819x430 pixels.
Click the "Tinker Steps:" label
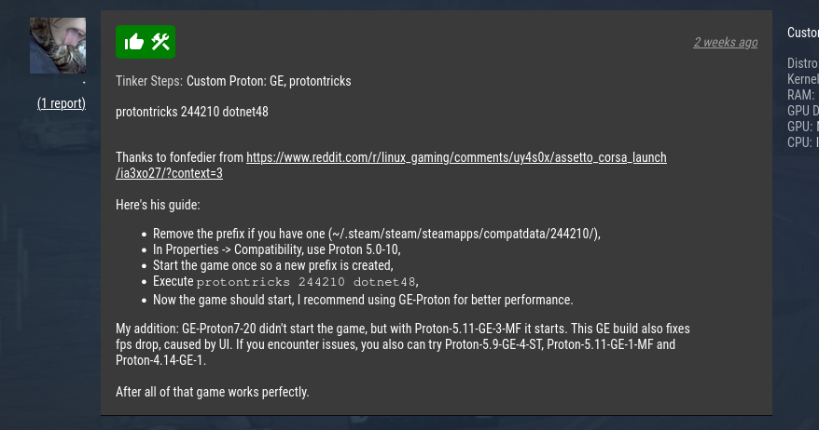point(149,82)
